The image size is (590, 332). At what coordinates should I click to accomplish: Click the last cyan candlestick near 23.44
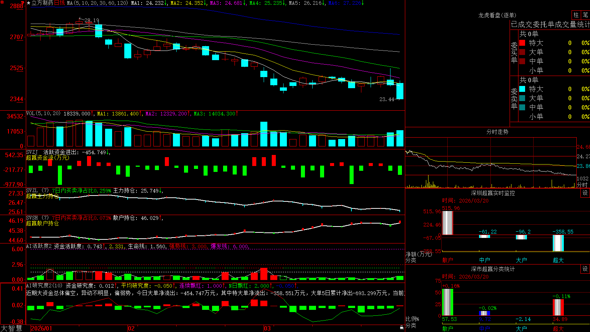pyautogui.click(x=400, y=91)
